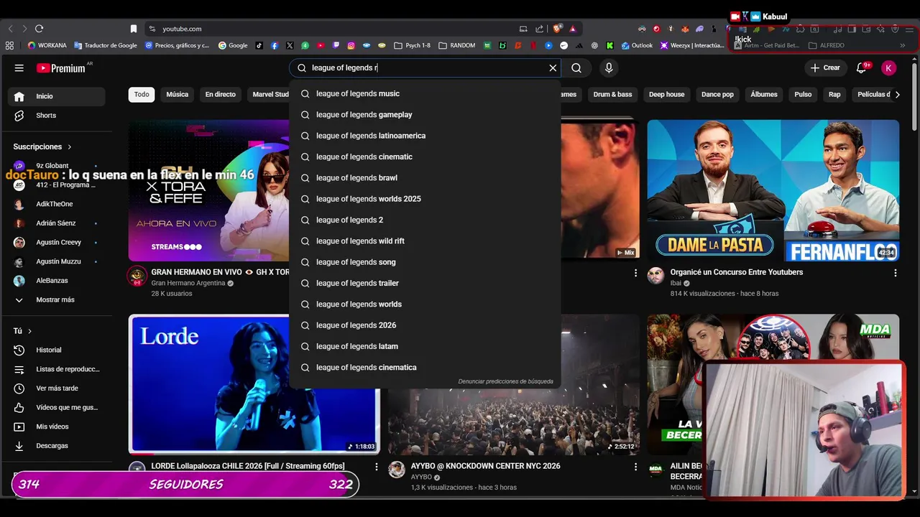Image resolution: width=920 pixels, height=517 pixels.
Task: Click Denunciar predicciones de búsqueda link
Action: [505, 381]
